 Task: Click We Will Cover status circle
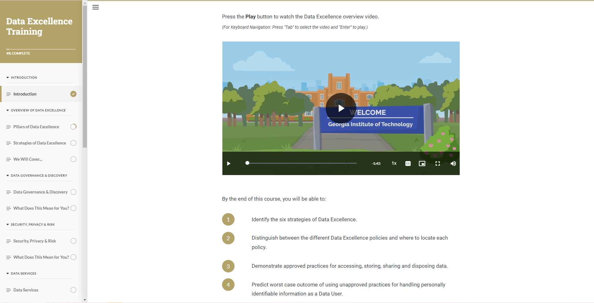(x=73, y=159)
